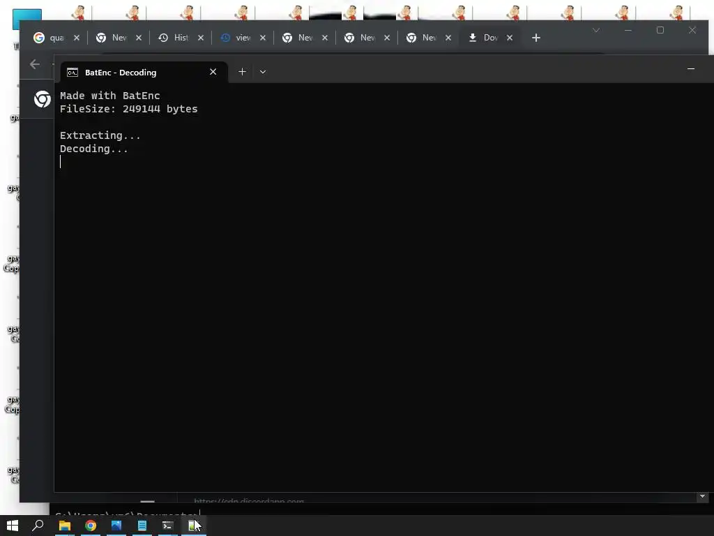Screen dimensions: 714x536
Task: Click history clock icon on History tab
Action: (163, 38)
